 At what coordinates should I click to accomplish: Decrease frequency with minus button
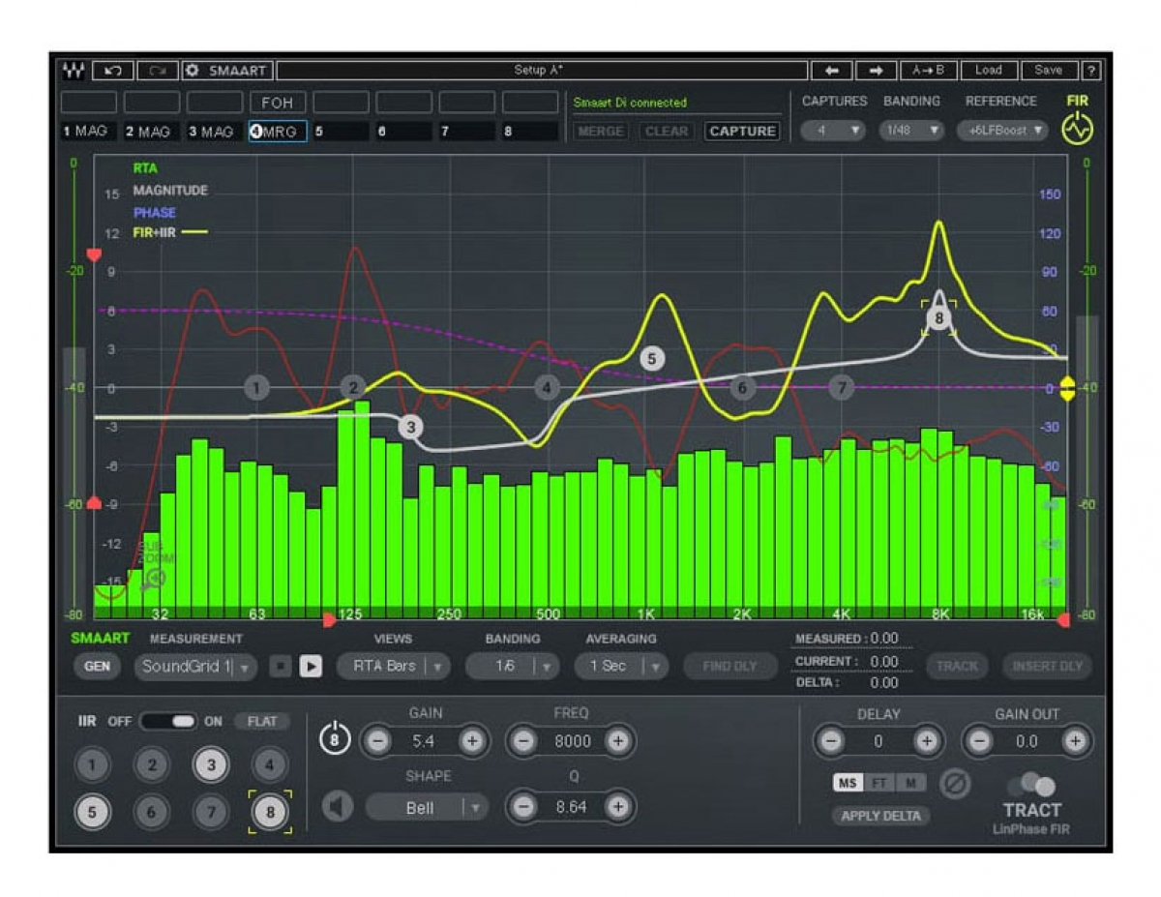[x=523, y=741]
